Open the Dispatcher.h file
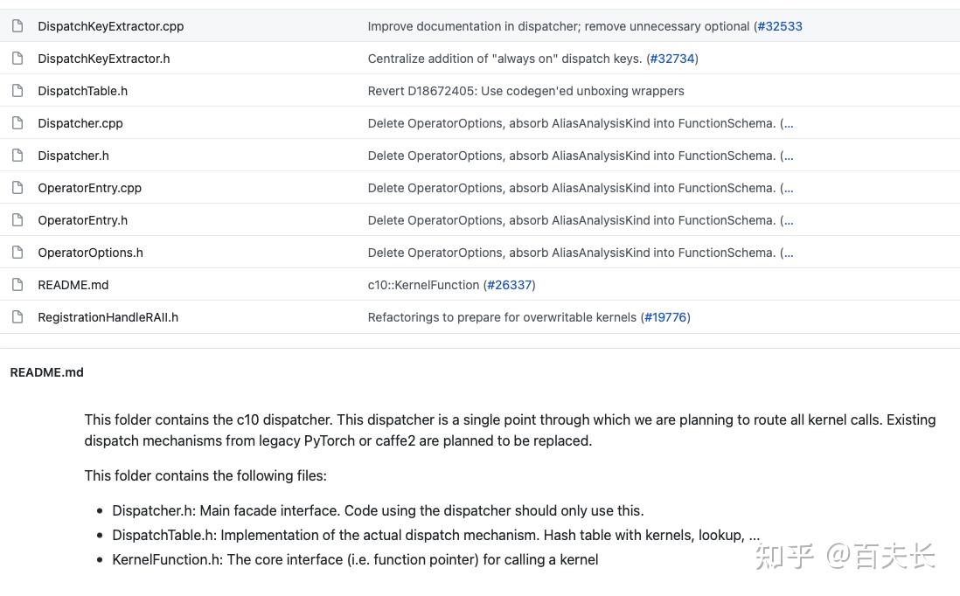The width and height of the screenshot is (960, 596). point(73,156)
